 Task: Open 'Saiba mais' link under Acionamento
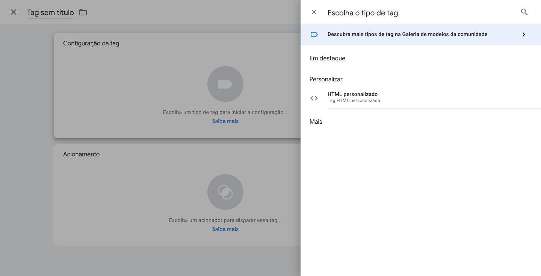[x=225, y=229]
